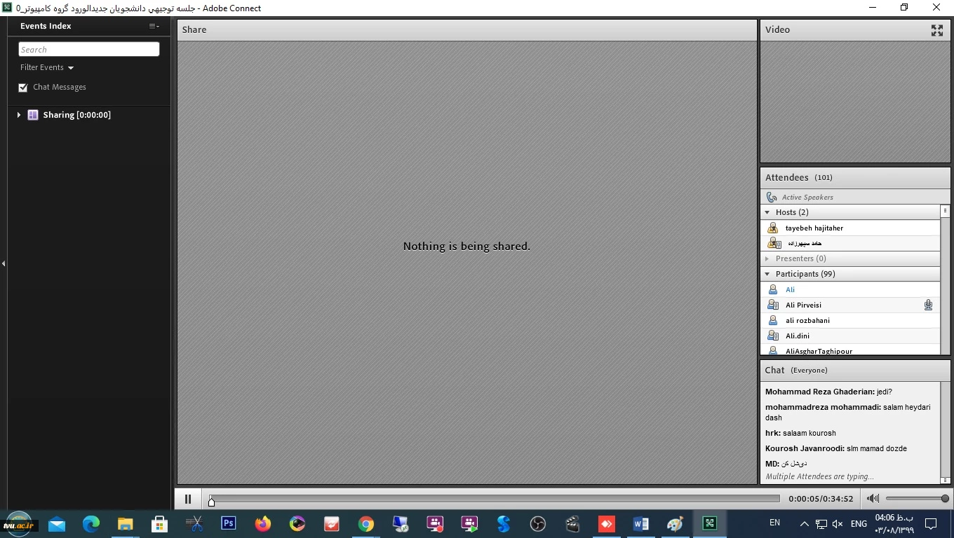This screenshot has height=538, width=954.
Task: Open Events Index panel options menu
Action: [154, 26]
